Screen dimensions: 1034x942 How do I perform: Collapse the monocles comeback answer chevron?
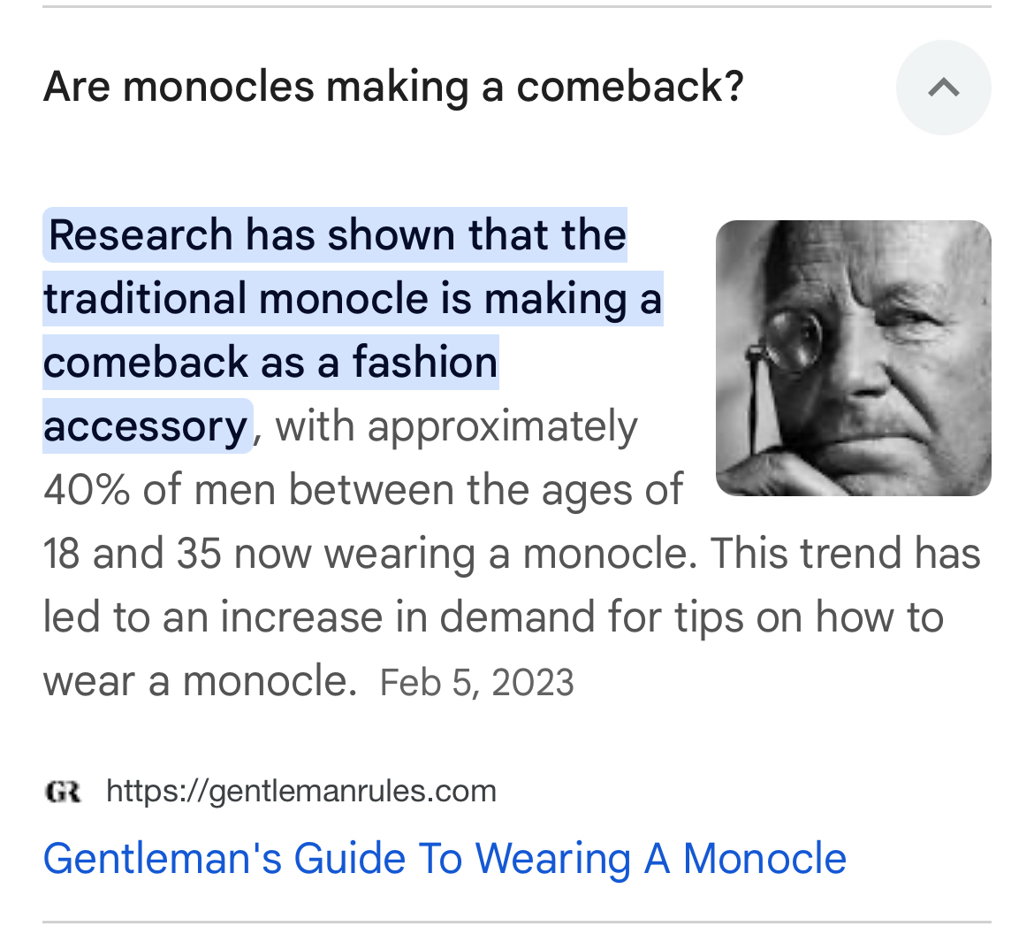point(943,88)
